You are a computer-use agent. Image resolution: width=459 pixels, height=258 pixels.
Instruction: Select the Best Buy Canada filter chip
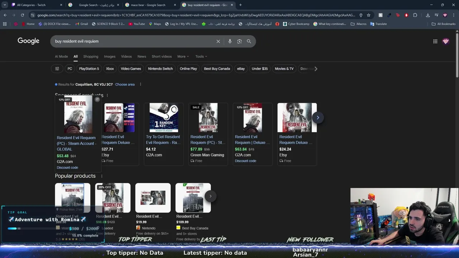click(217, 68)
